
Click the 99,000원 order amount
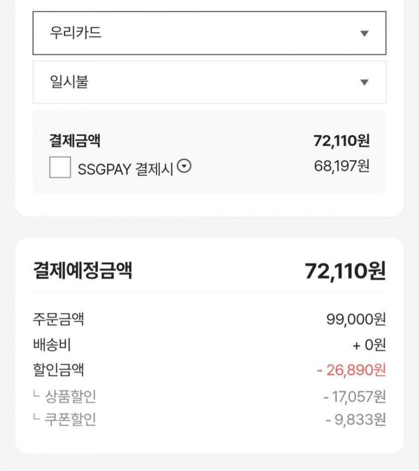[356, 319]
